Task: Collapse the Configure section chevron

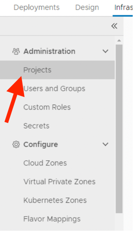Action: 105,144
